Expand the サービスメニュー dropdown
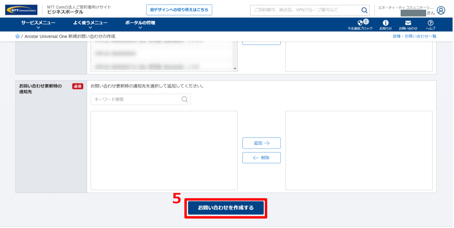Viewport: 454px width, 228px height. 38,24
